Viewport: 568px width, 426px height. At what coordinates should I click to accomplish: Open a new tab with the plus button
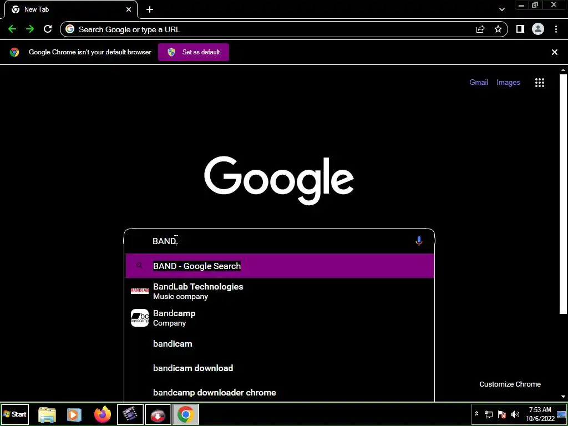tap(150, 9)
